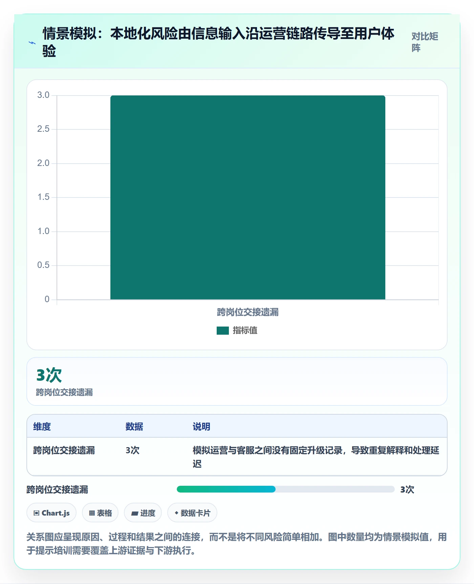Screen dimensions: 474x584
Task: Click the teal bar for 跨岗位交接遗漏
Action: tap(248, 197)
